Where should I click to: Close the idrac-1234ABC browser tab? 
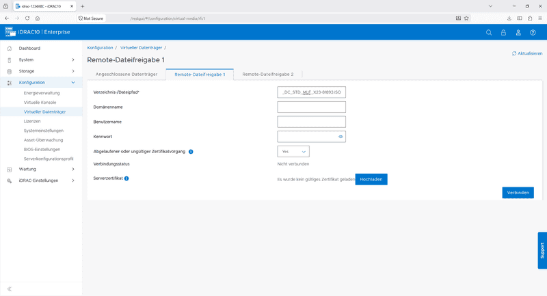(x=72, y=6)
